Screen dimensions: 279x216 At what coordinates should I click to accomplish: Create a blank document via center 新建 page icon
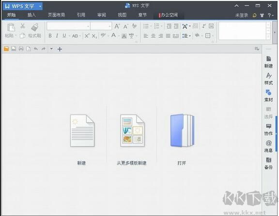pos(82,130)
